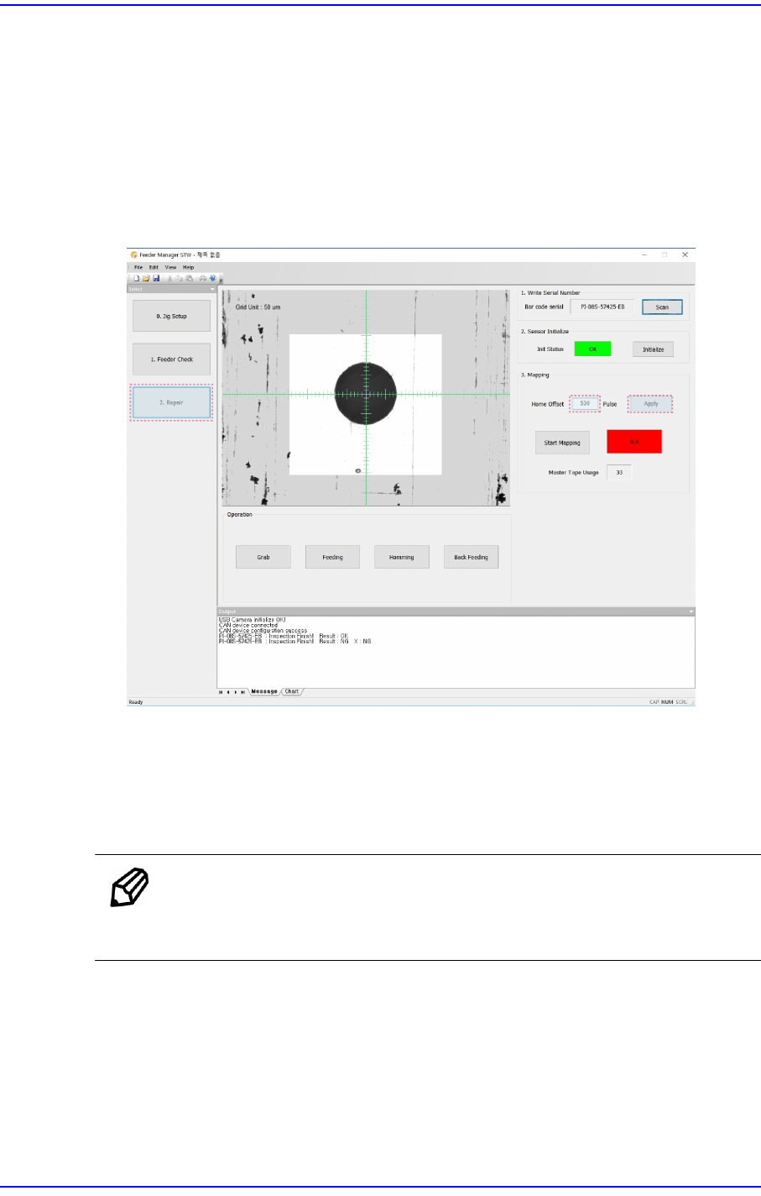Click the Feeding operation button
761x1196 pixels.
[332, 557]
